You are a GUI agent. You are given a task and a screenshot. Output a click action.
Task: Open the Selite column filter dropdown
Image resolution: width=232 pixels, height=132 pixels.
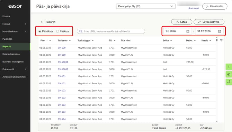[x=171, y=41]
